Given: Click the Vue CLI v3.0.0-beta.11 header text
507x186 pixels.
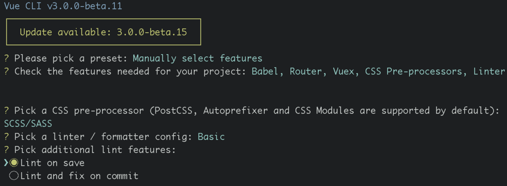Looking at the screenshot, I should [63, 6].
